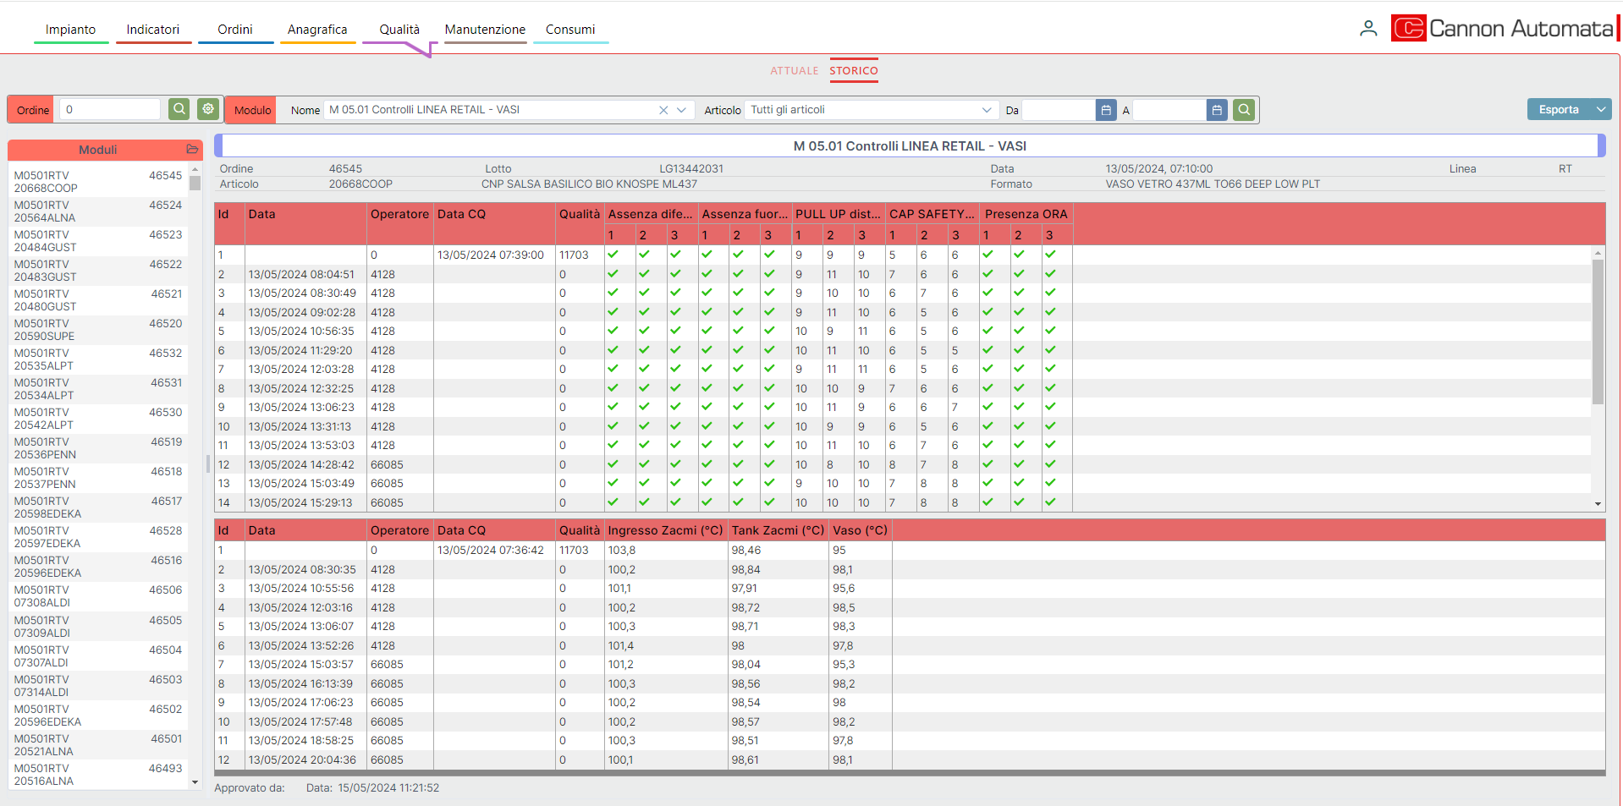
Task: Open the Articolo dropdown list
Action: coord(986,110)
